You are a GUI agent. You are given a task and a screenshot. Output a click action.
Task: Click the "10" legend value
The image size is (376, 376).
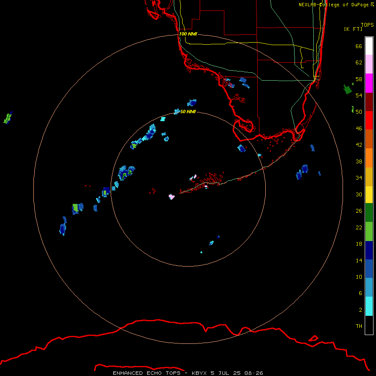(359, 277)
